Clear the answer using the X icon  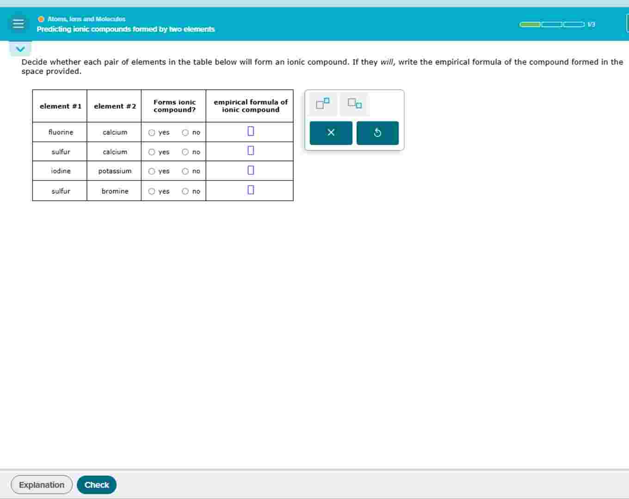pos(331,133)
